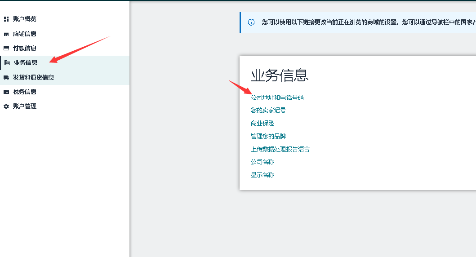Click the 业务信息 building icon

[x=7, y=63]
